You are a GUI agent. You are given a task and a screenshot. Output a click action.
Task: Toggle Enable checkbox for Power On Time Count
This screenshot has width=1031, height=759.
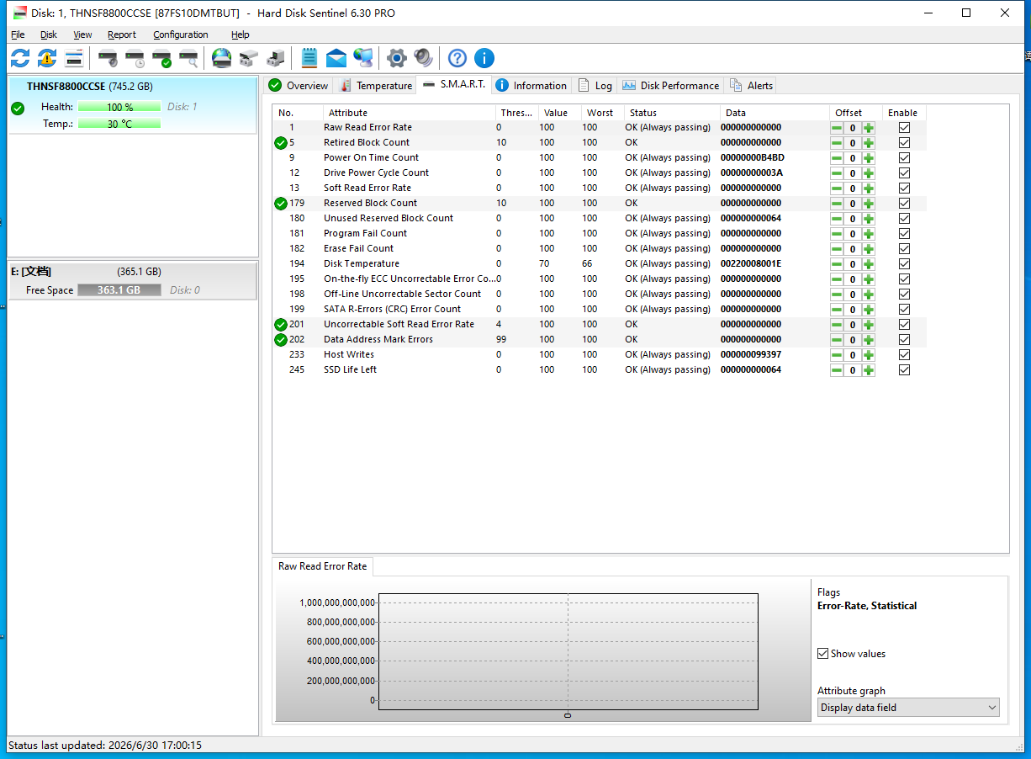click(x=904, y=158)
